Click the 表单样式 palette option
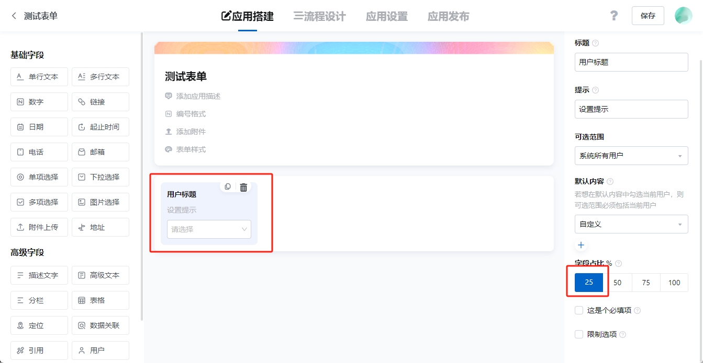The height and width of the screenshot is (363, 703). tap(191, 149)
